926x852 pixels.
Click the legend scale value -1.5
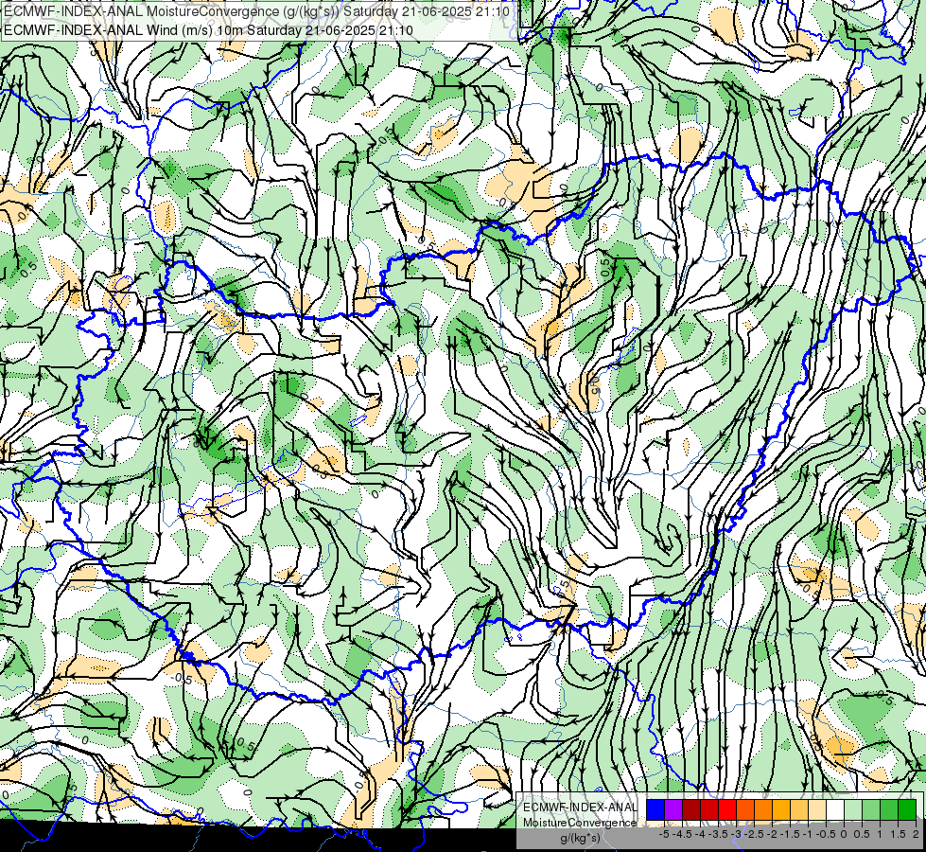click(x=790, y=834)
